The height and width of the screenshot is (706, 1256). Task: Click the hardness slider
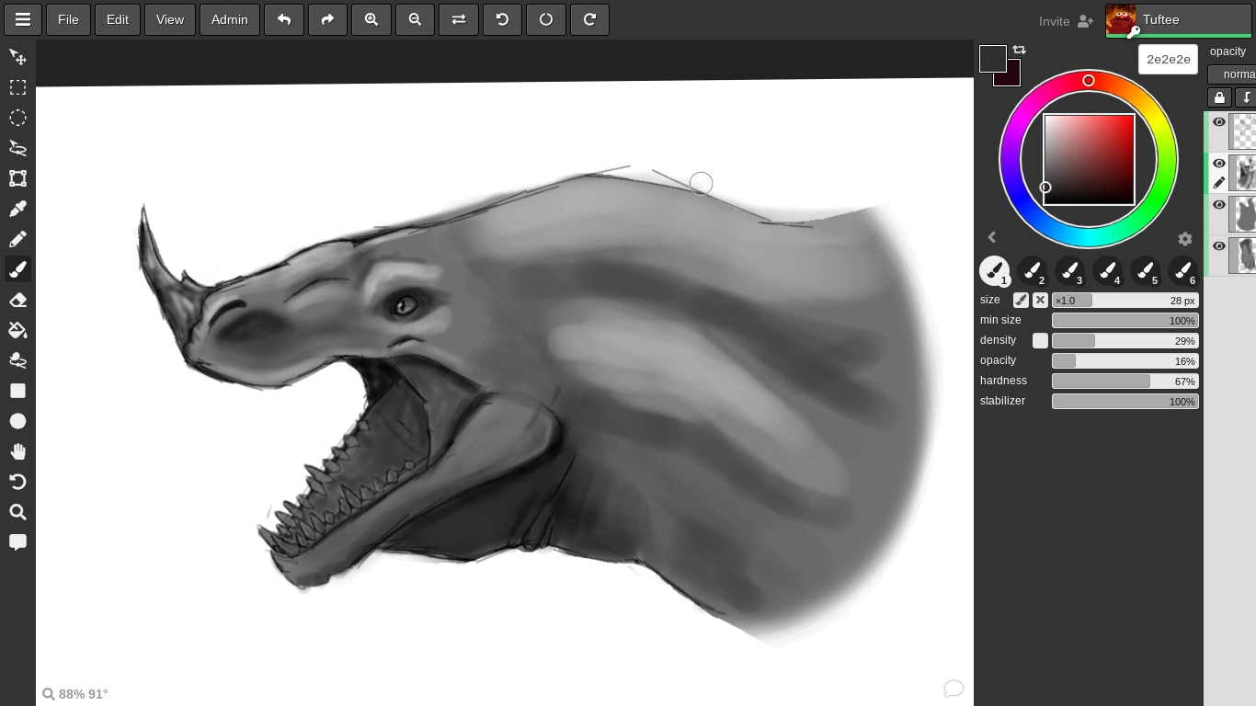1125,381
